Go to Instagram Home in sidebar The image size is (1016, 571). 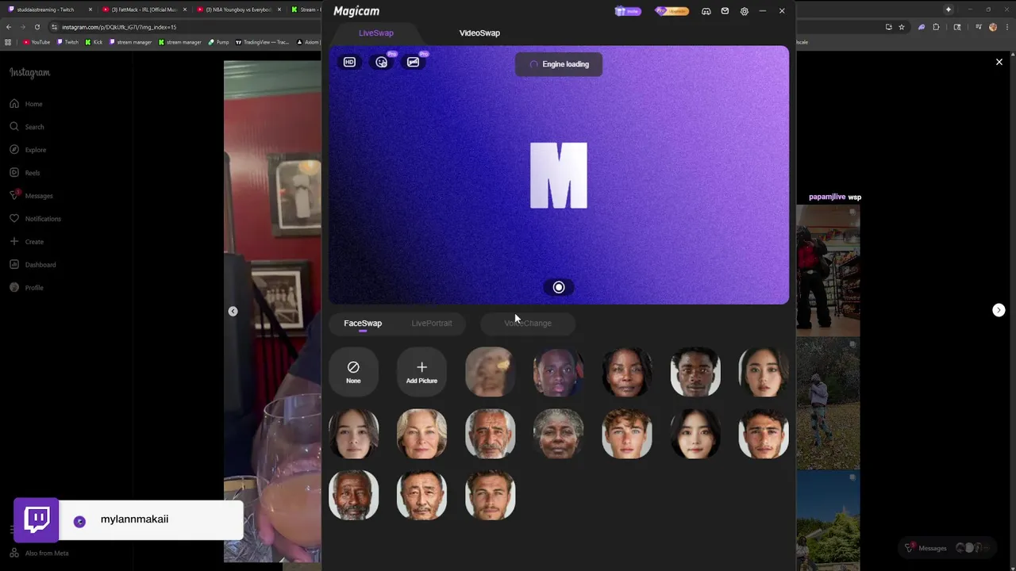click(x=26, y=104)
